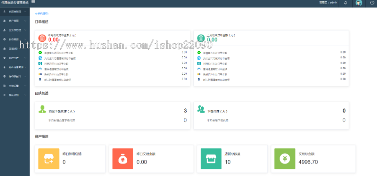Expand the 风控管理 chevron
This screenshot has height=176, width=377.
pos(25,58)
